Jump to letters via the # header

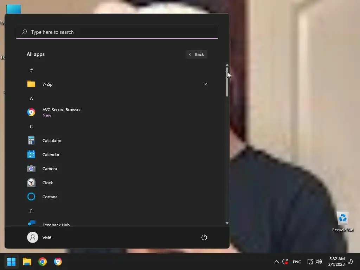point(31,70)
